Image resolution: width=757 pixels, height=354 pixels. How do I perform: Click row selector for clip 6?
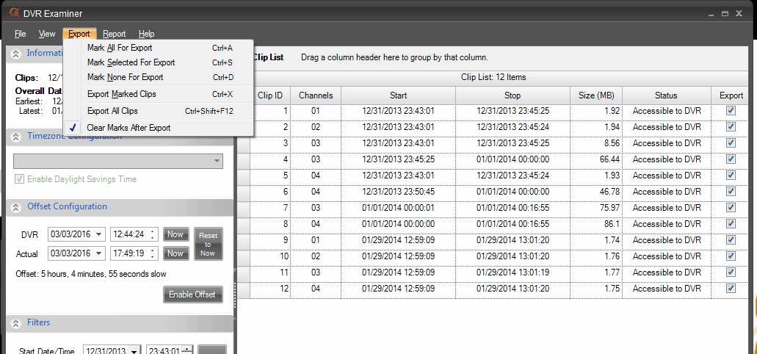click(244, 192)
